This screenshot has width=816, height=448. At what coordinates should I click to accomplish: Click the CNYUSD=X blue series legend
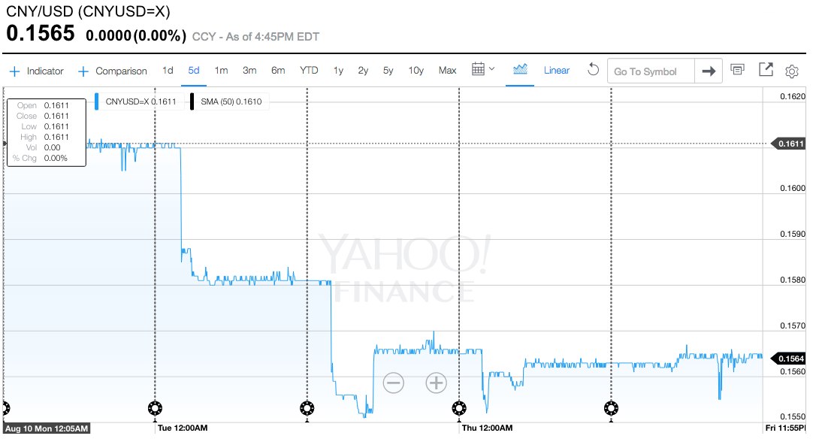(140, 101)
